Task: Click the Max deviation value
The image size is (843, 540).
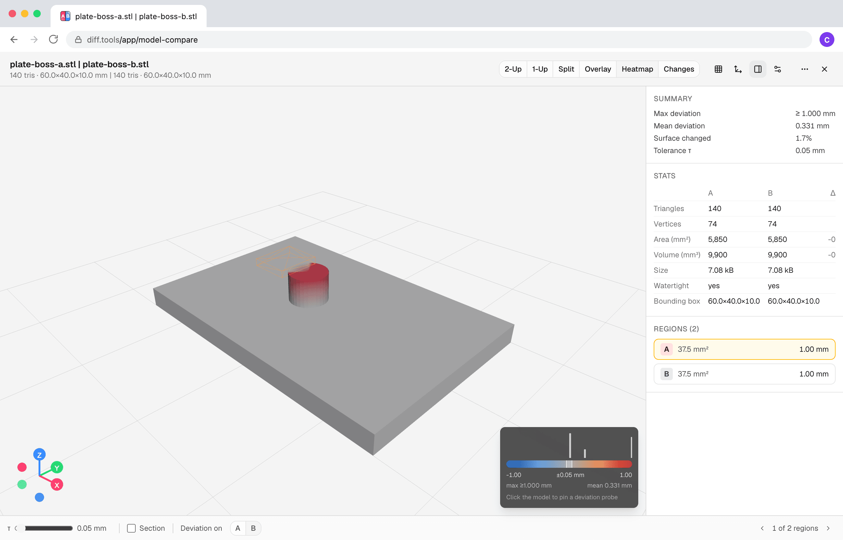Action: coord(815,114)
